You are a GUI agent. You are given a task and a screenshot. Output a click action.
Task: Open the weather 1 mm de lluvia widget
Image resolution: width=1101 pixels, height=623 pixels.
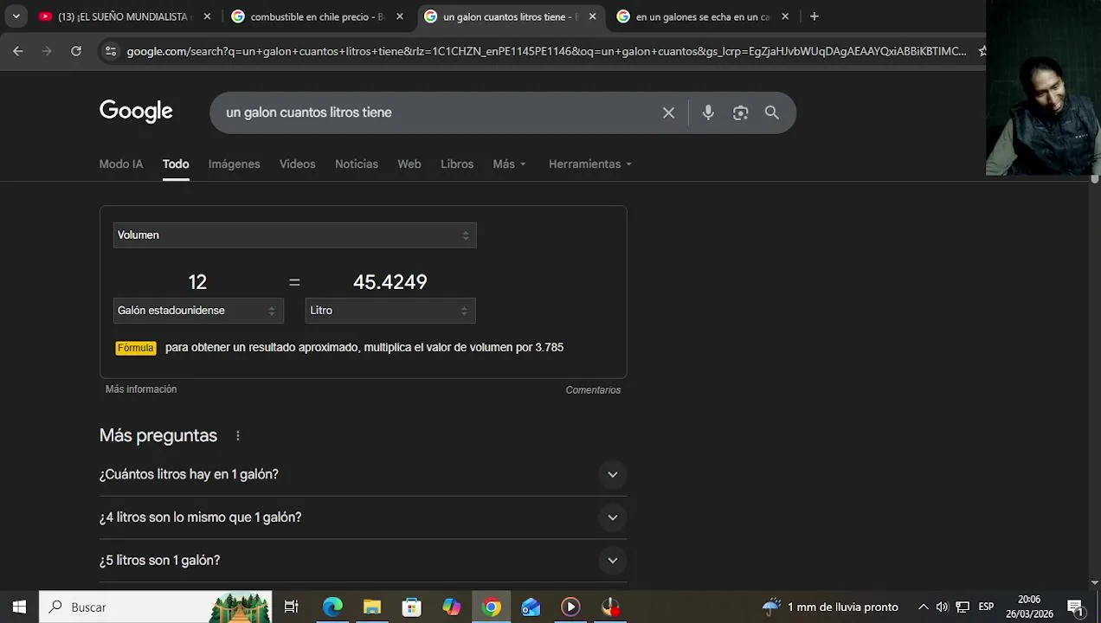click(830, 607)
